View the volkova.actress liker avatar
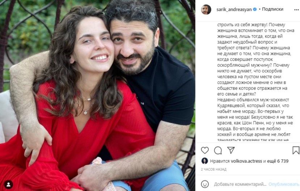The width and height of the screenshot is (300, 191). coord(204,161)
